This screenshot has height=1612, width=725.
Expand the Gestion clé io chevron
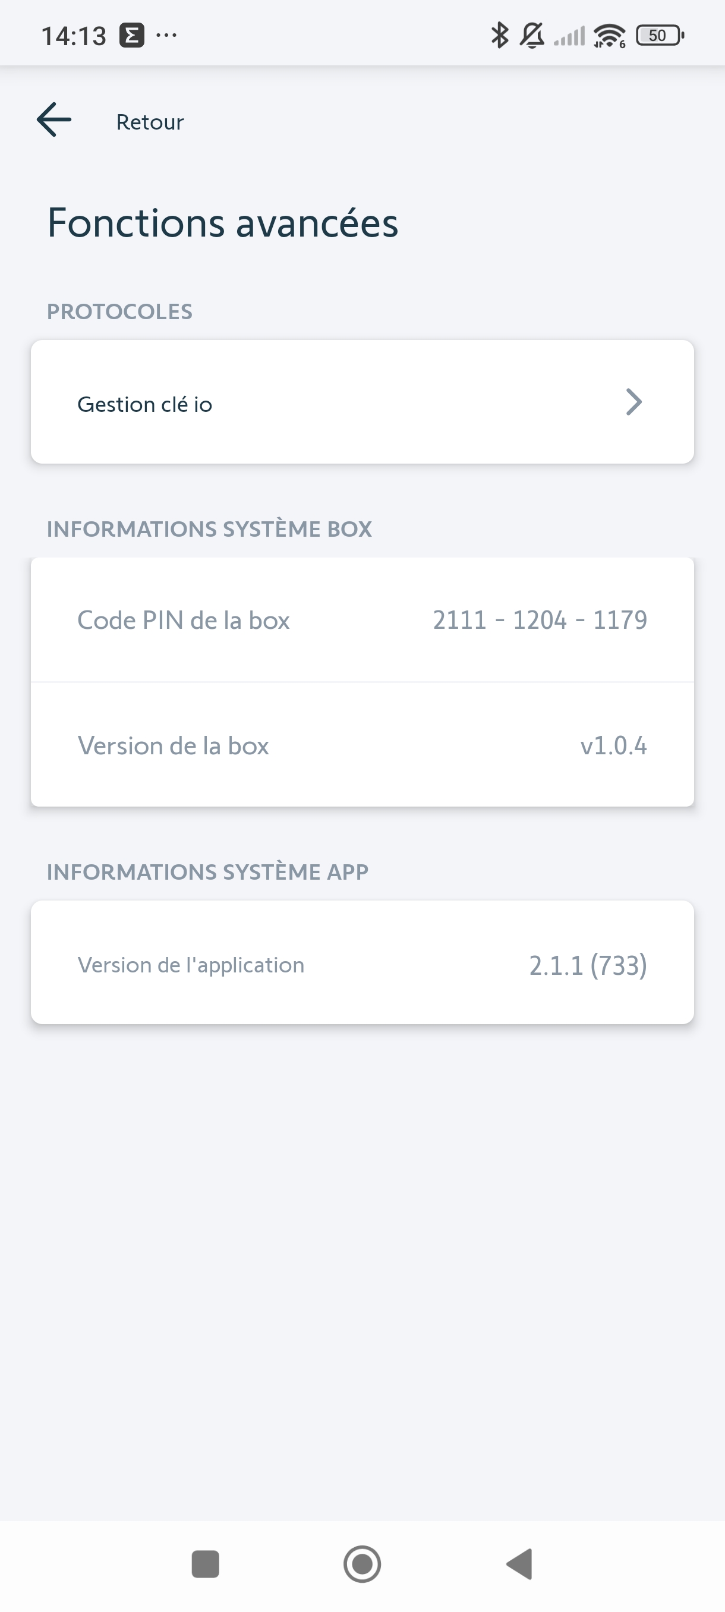(633, 402)
